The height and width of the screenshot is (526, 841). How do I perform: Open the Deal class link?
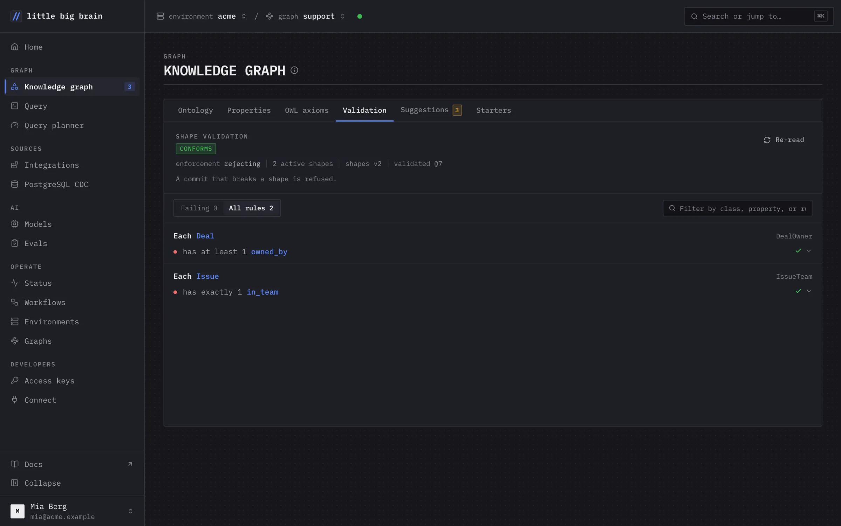pyautogui.click(x=205, y=236)
